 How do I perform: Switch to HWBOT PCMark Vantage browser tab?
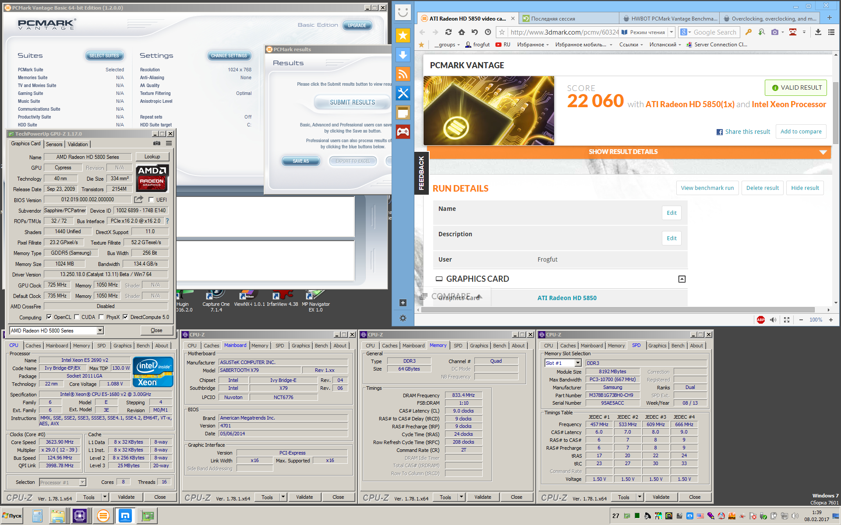click(670, 18)
